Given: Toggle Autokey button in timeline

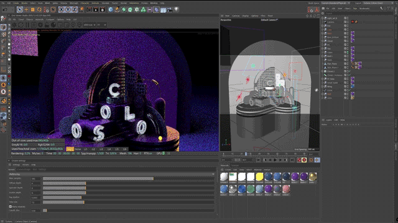Looking at the screenshot, I should coord(304,160).
